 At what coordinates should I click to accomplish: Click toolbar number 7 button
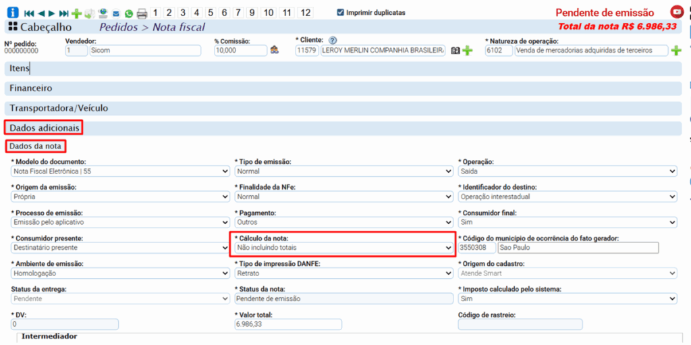pos(238,13)
